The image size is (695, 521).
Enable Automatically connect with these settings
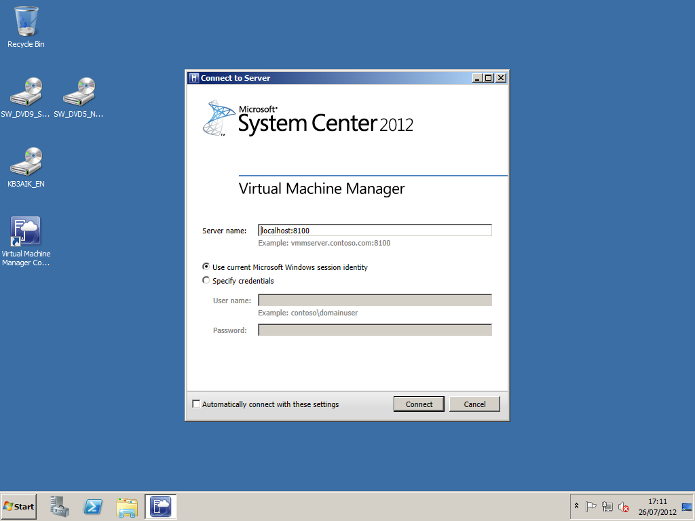196,404
